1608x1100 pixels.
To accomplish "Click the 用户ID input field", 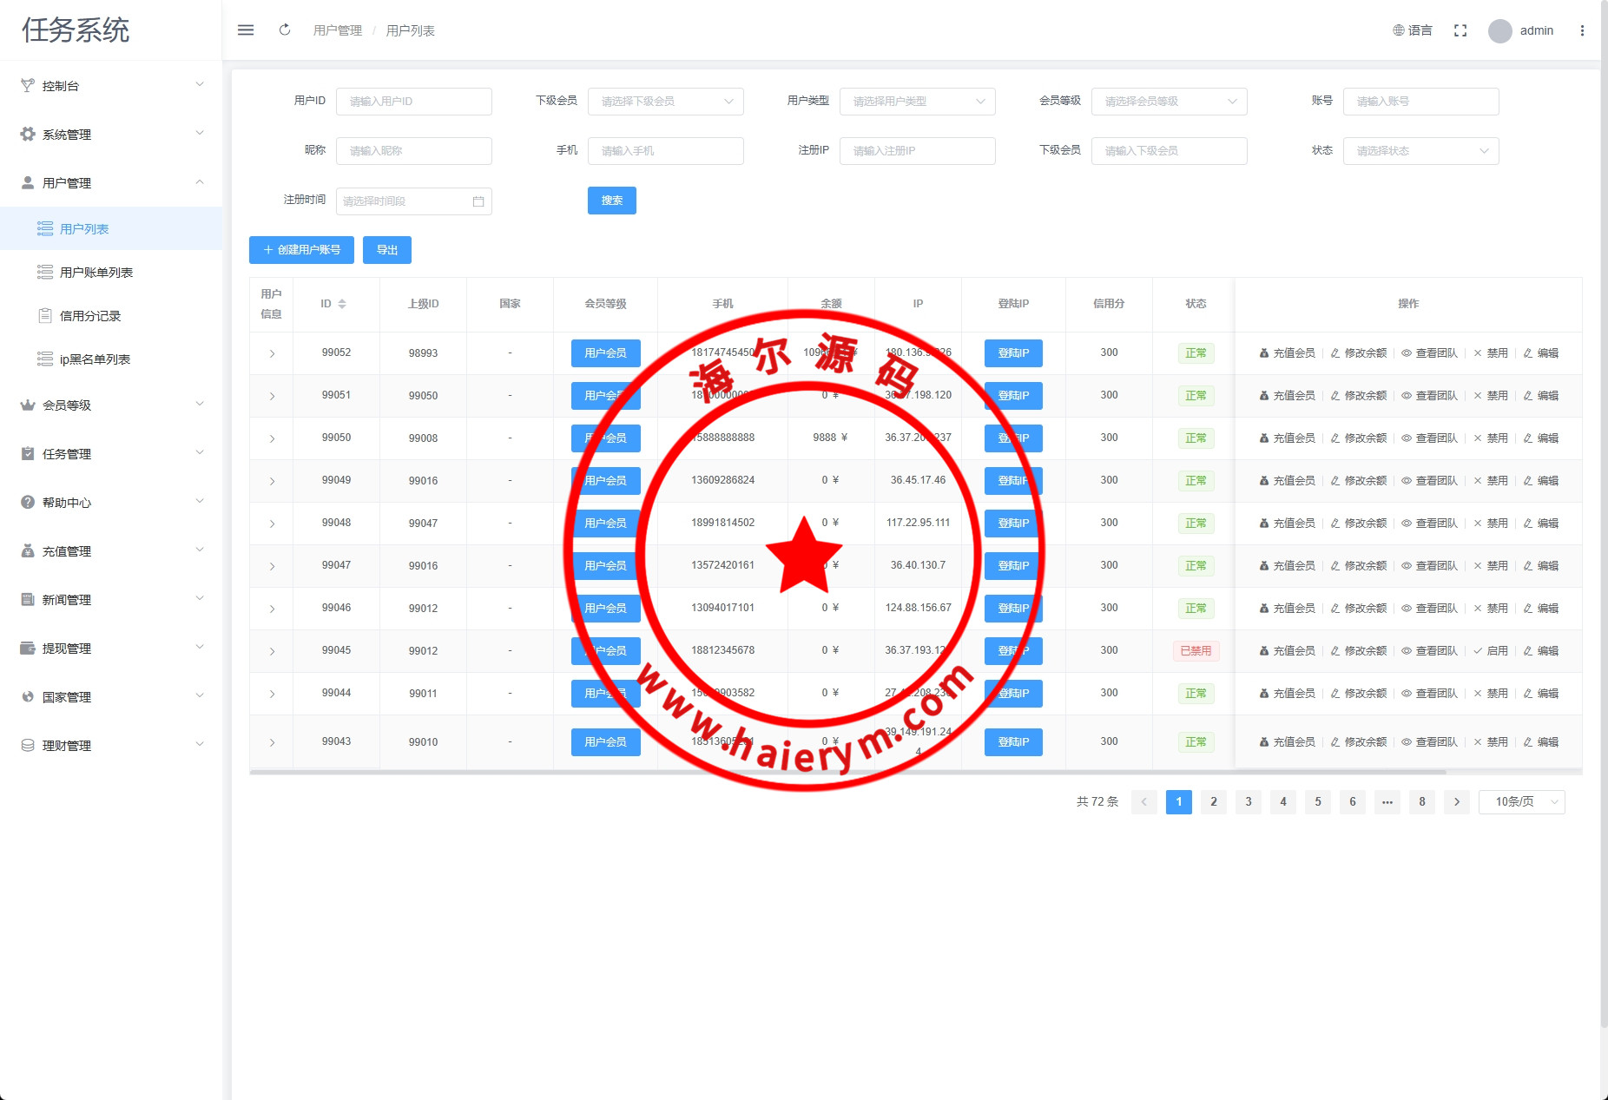I will (x=413, y=102).
